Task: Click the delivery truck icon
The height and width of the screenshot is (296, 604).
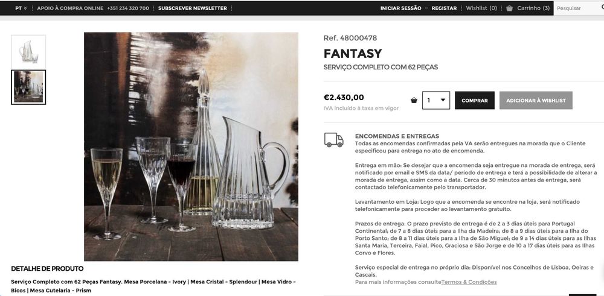Action: pos(333,140)
